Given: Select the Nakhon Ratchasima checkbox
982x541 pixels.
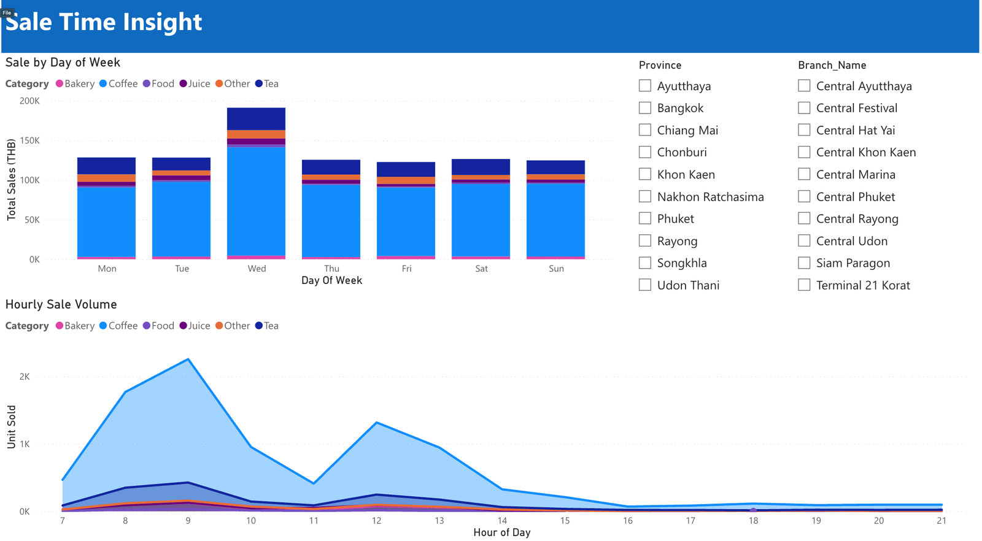Looking at the screenshot, I should 644,196.
